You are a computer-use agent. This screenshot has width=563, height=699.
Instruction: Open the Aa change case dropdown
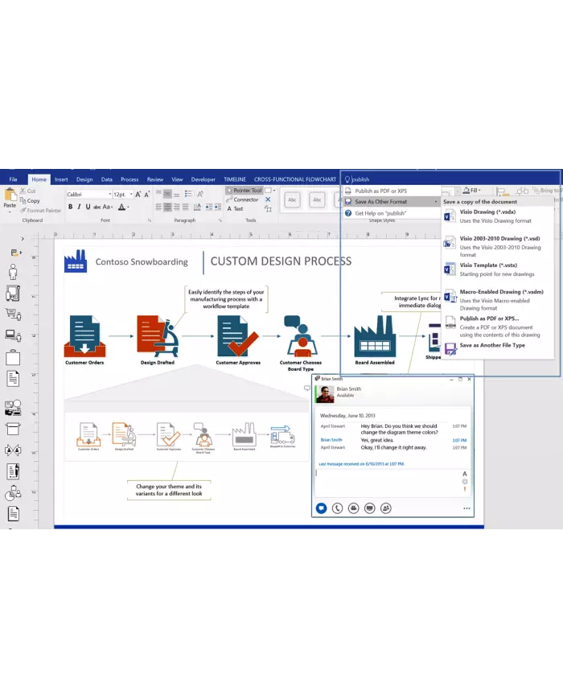click(108, 207)
